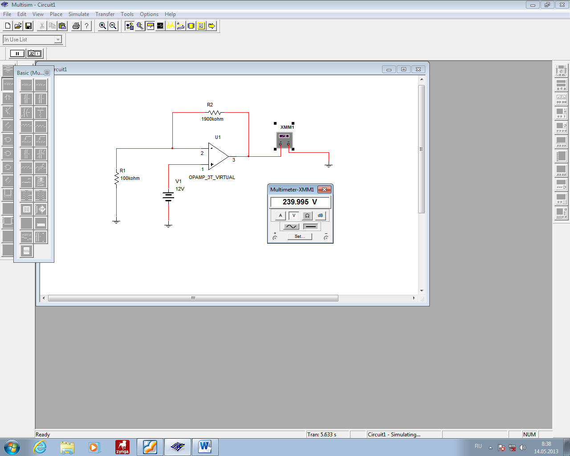Open the Simulate menu
The width and height of the screenshot is (570, 456).
tap(79, 14)
